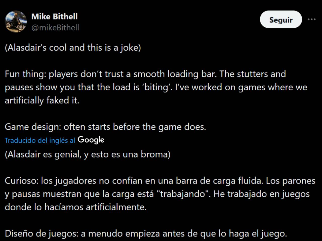Click the line starting 'Diseño de juegos: a menudo'

tap(146, 234)
